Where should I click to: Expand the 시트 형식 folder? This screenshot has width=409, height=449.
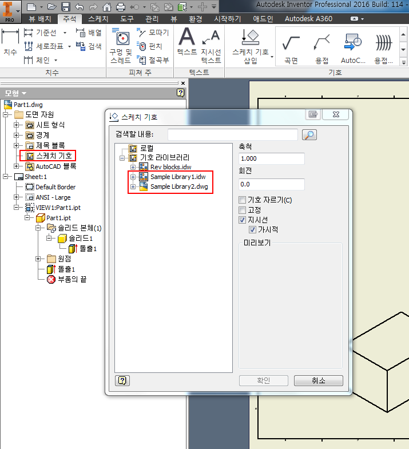[x=17, y=125]
